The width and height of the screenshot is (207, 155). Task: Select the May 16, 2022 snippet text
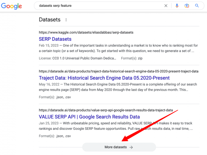(118, 87)
